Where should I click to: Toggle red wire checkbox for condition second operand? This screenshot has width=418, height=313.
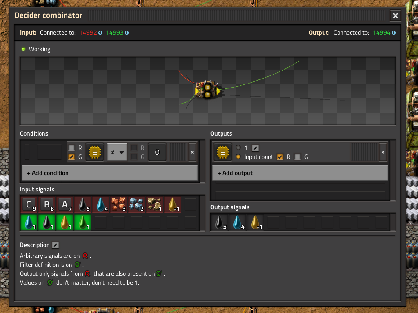(x=134, y=148)
